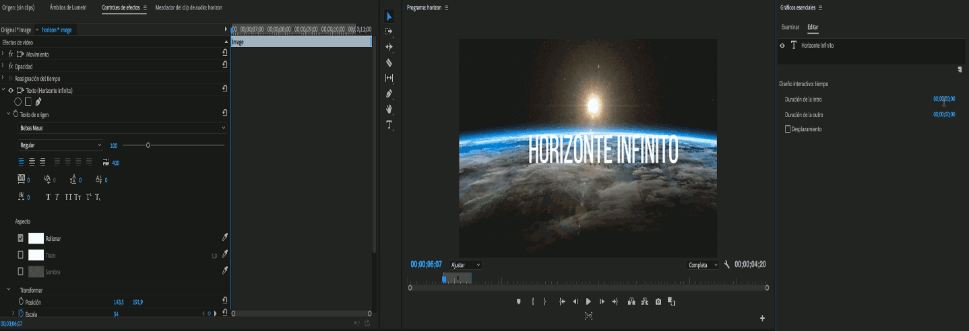Mark Out point in Program monitor
The width and height of the screenshot is (969, 331).
click(x=545, y=302)
